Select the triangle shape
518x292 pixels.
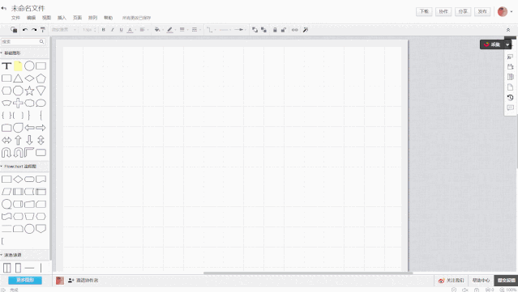tap(18, 78)
